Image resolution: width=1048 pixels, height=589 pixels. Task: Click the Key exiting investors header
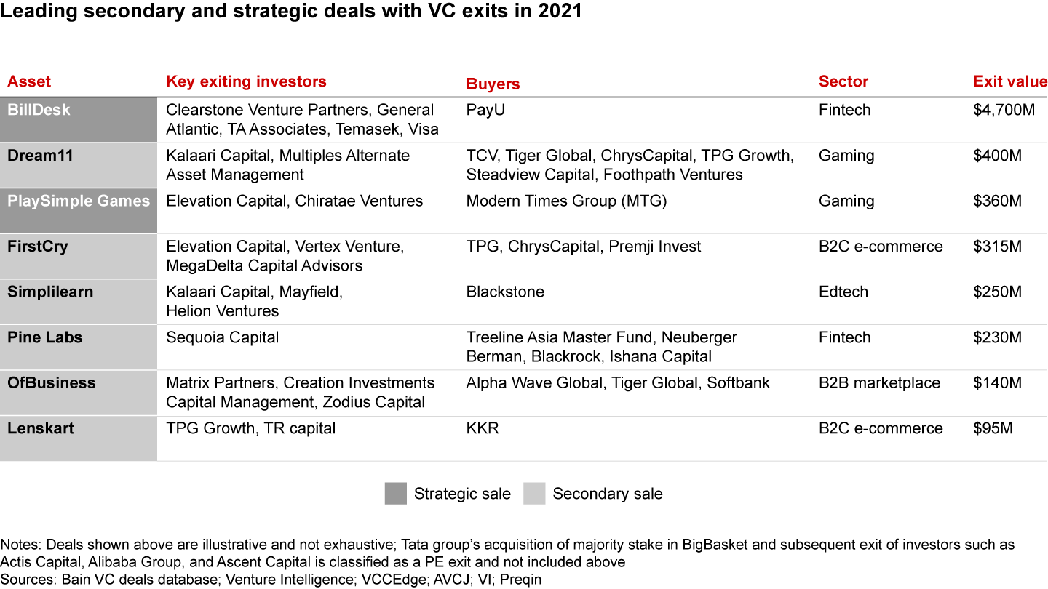(247, 81)
